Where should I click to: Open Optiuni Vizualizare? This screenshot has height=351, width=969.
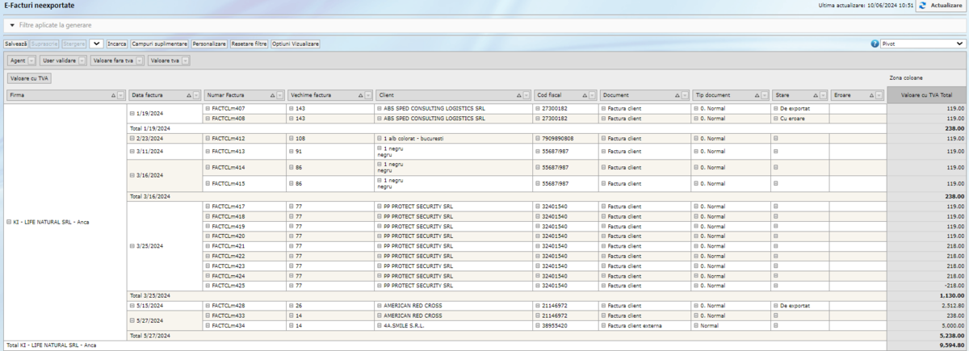click(296, 44)
